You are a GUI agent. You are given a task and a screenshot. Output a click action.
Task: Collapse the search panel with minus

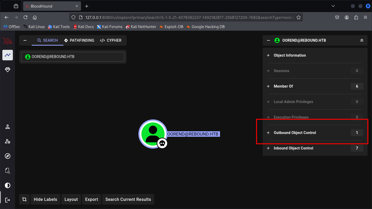(25, 40)
